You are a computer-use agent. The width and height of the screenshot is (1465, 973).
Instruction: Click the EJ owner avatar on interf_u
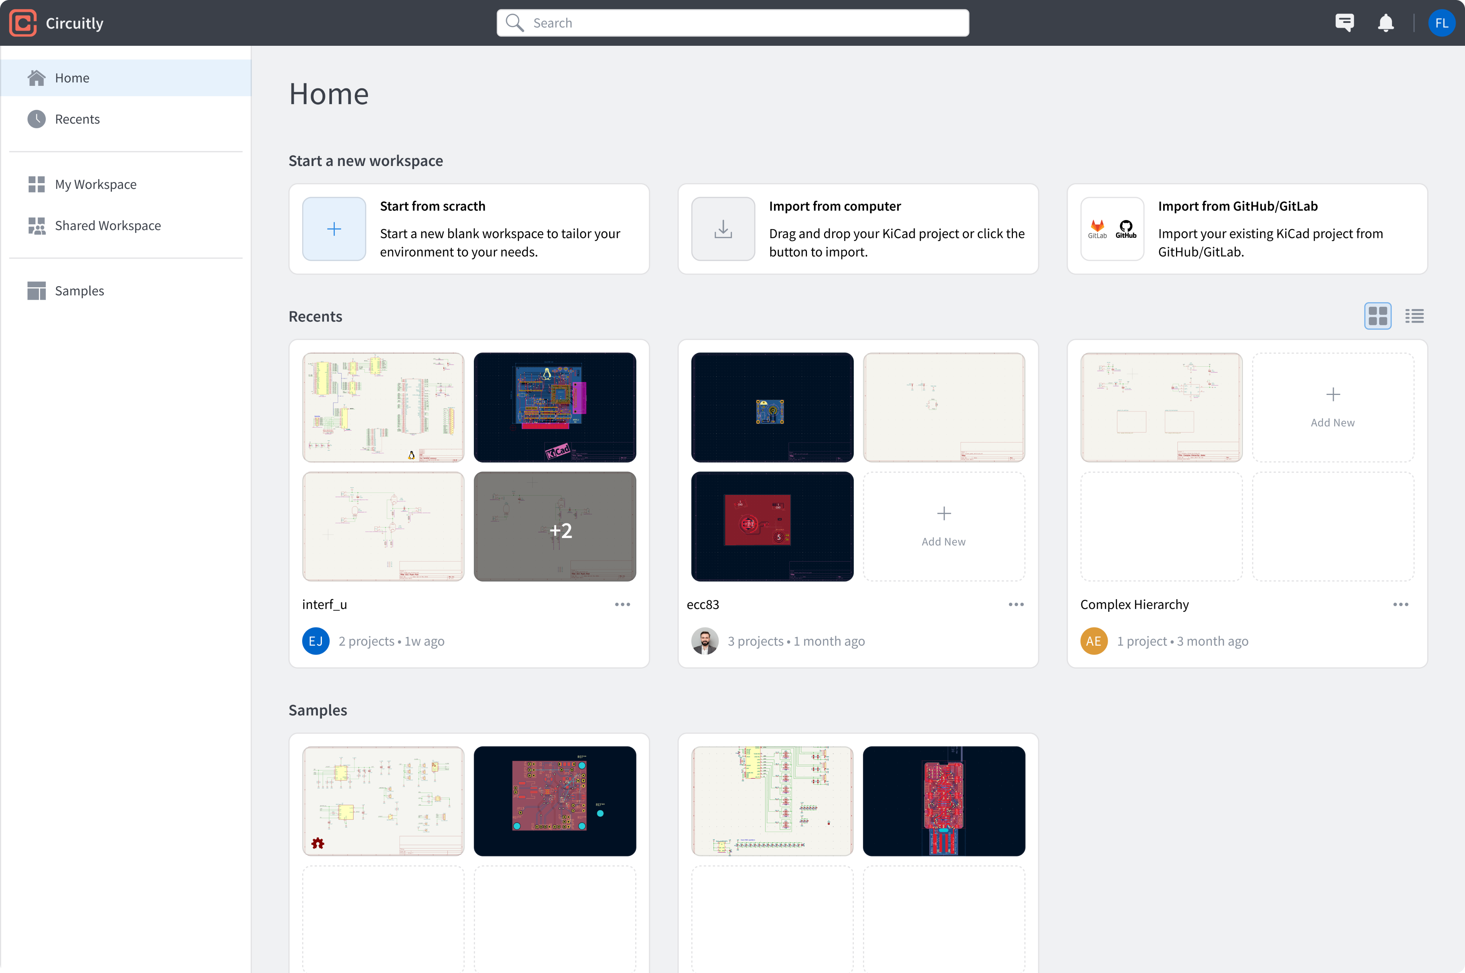pyautogui.click(x=316, y=641)
